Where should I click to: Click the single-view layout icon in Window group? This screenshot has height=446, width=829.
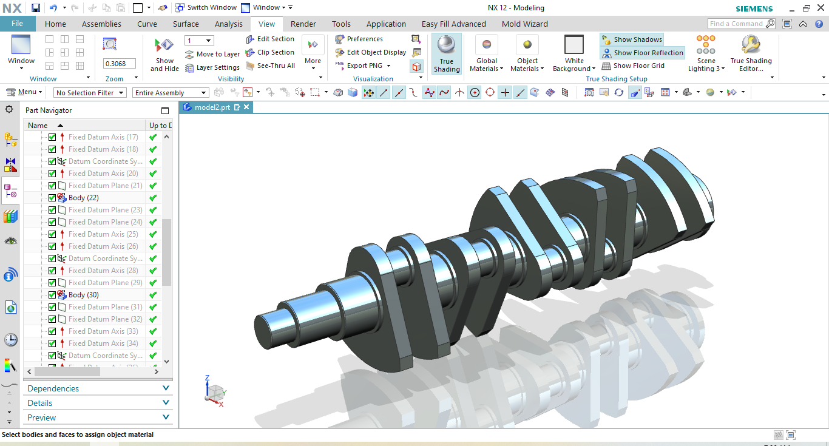pyautogui.click(x=50, y=39)
